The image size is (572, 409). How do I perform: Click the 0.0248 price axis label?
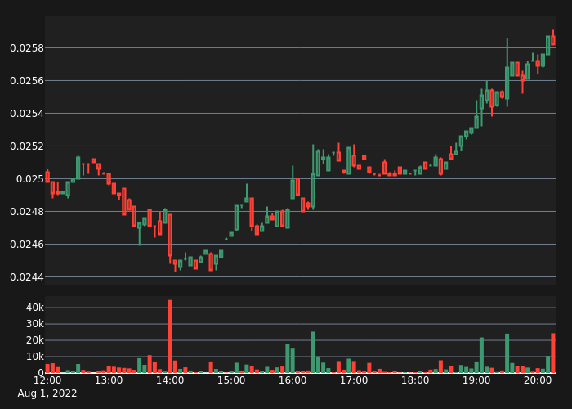pos(27,211)
